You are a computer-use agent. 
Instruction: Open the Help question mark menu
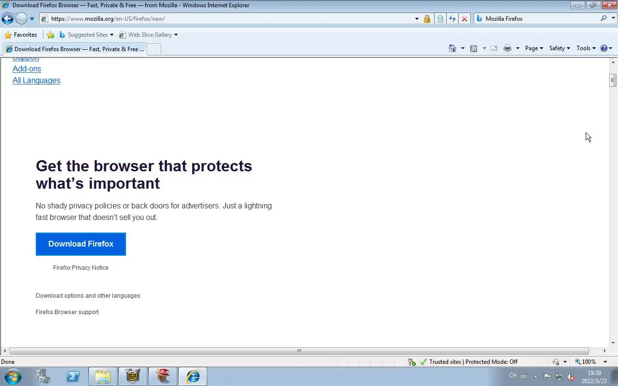606,48
